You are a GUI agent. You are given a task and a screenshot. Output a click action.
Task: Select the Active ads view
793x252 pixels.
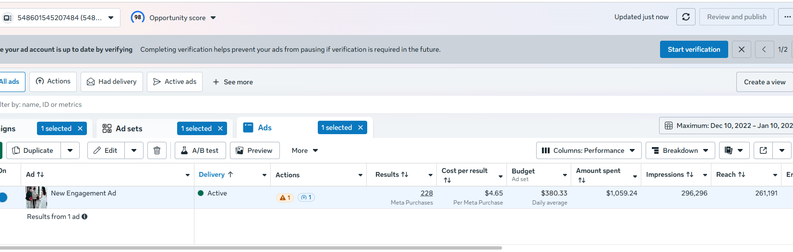(175, 82)
